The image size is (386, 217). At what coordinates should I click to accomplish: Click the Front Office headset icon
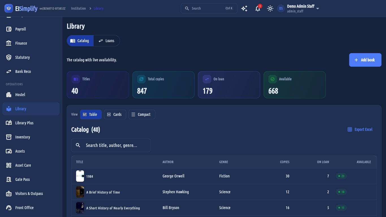[x=9, y=208]
